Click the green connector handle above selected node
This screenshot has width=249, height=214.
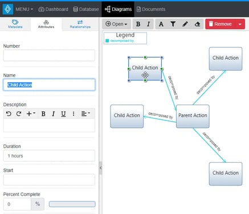coord(145,57)
